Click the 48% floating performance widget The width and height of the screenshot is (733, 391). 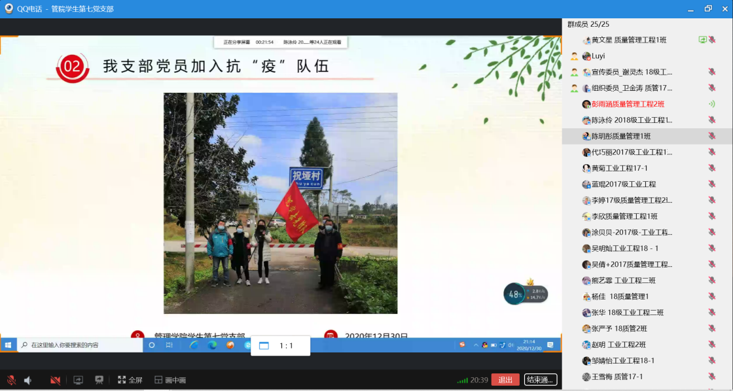514,294
